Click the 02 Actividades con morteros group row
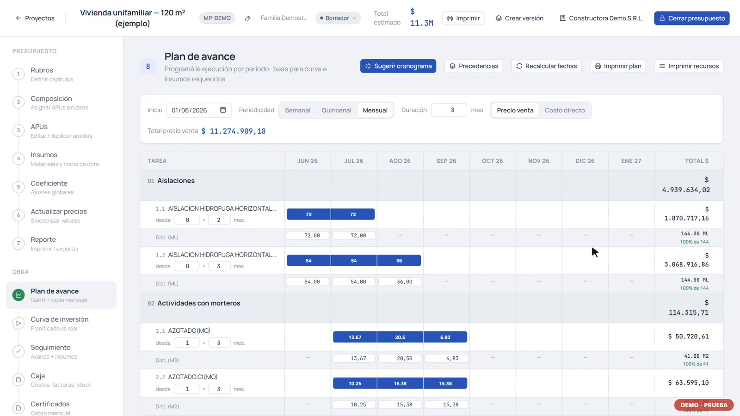This screenshot has height=416, width=740. (x=432, y=308)
